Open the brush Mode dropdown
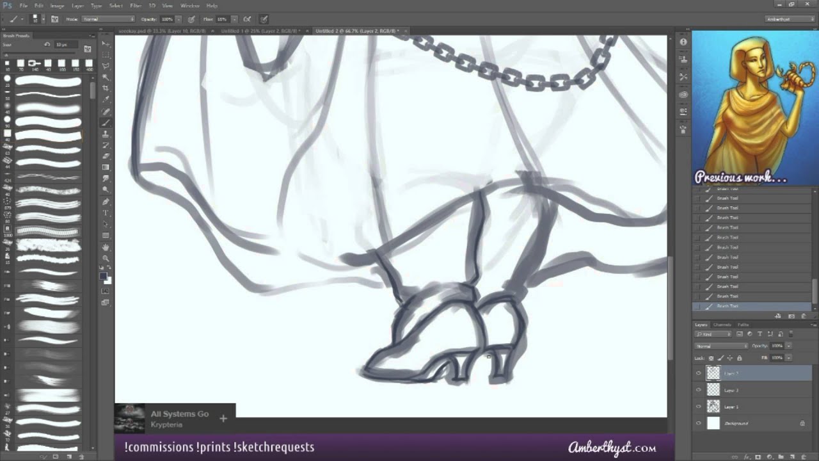819x461 pixels. pos(107,19)
